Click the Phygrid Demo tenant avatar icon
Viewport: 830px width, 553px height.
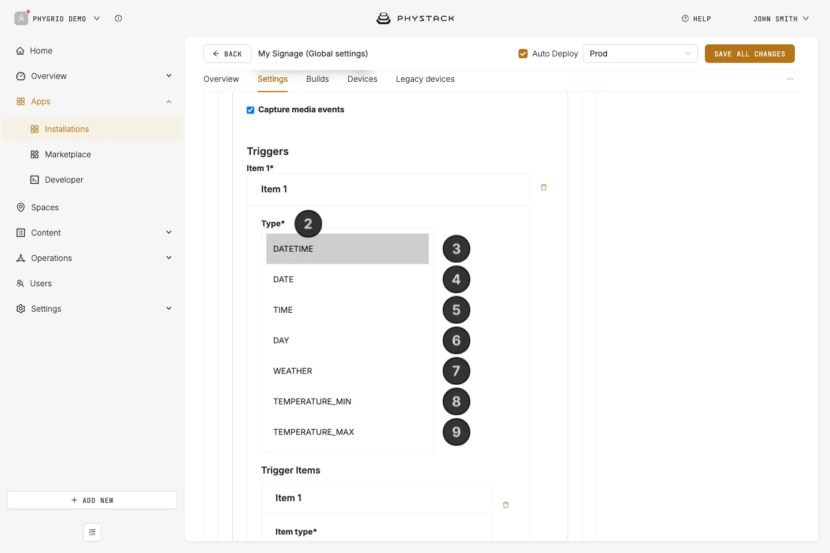click(21, 18)
